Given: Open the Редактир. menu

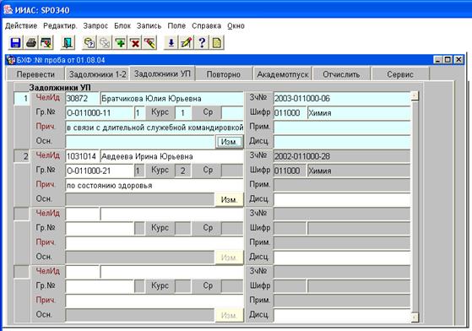Looking at the screenshot, I should click(x=60, y=26).
